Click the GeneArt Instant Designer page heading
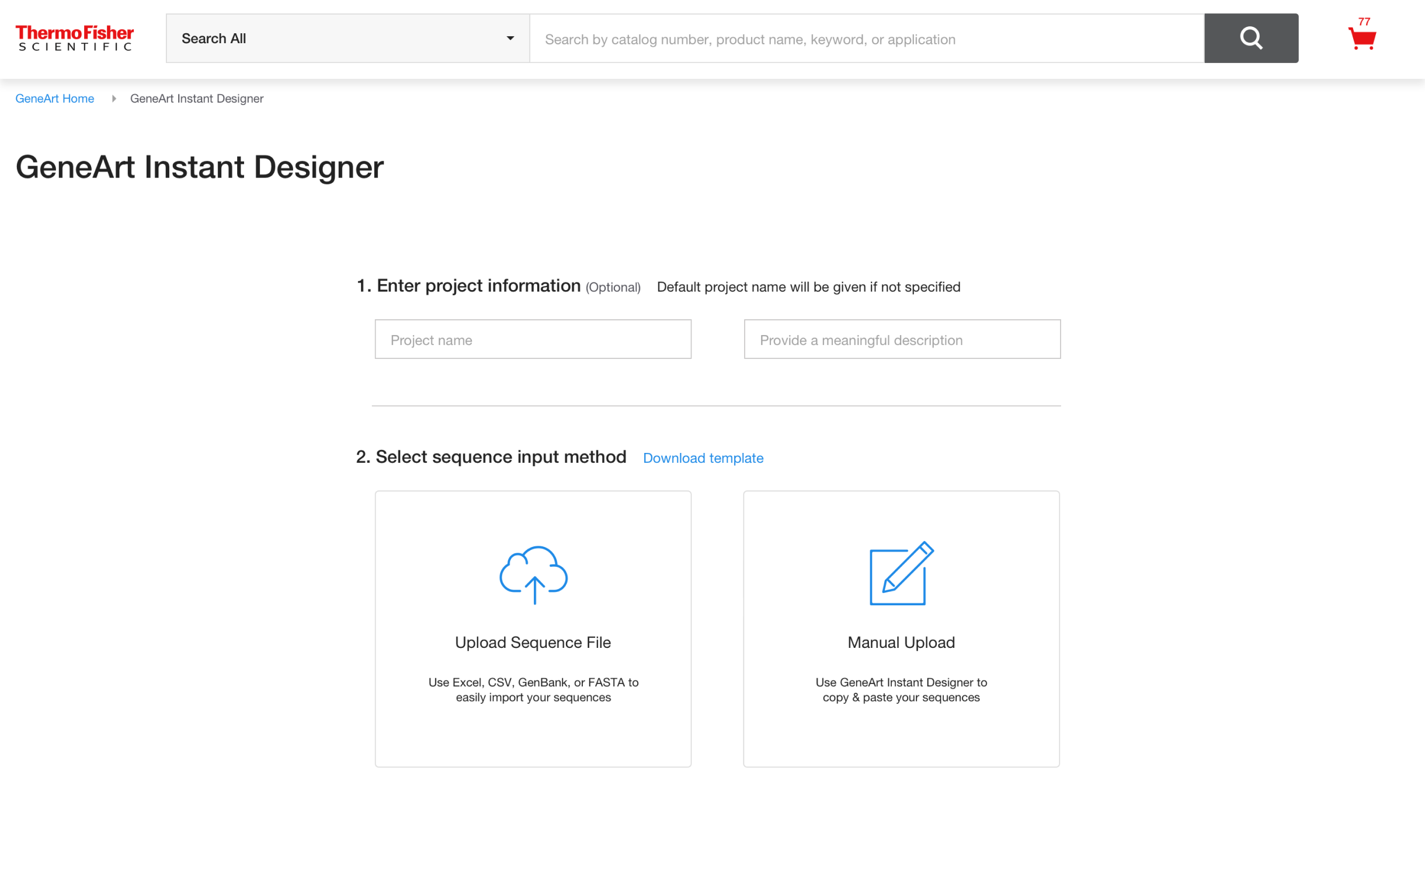The height and width of the screenshot is (879, 1425). [x=200, y=167]
